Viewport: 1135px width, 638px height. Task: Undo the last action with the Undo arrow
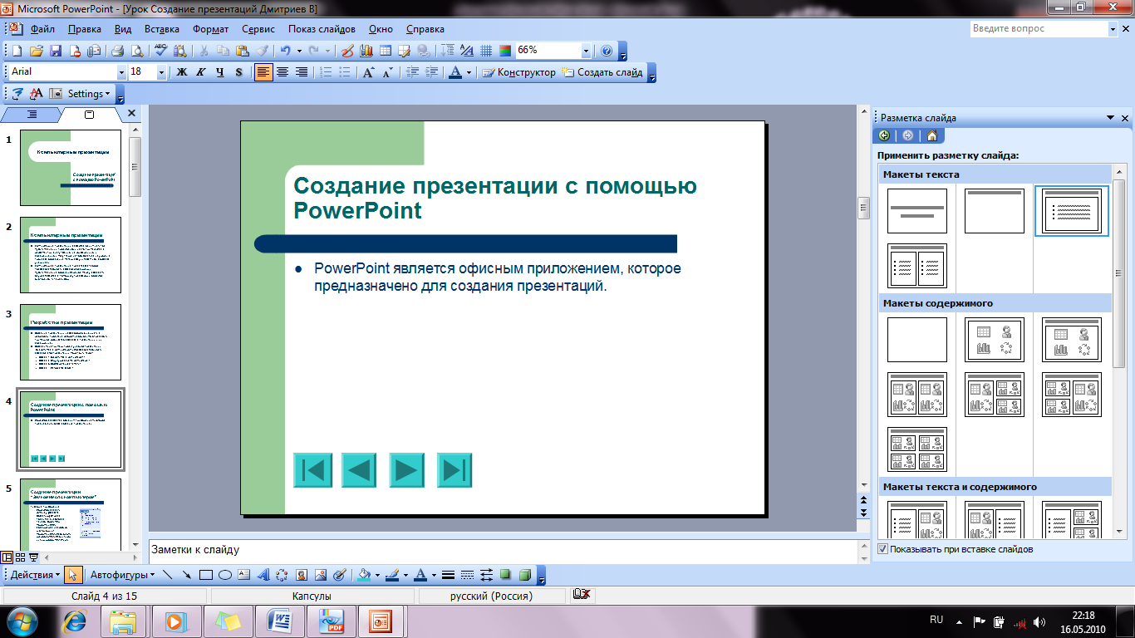click(x=285, y=51)
